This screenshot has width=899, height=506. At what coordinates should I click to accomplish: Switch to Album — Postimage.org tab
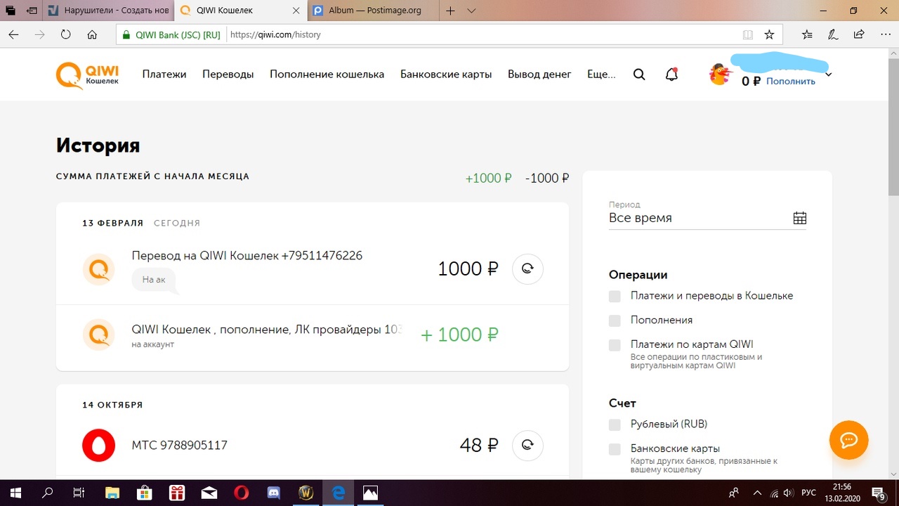pyautogui.click(x=373, y=11)
